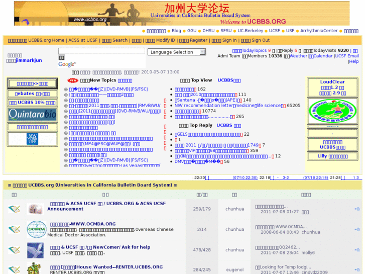Open the UCBBS 10% sidebar button
This screenshot has width=365, height=274.
[32, 103]
